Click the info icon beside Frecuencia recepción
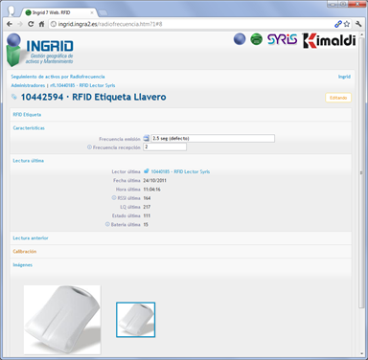This screenshot has height=360, width=368. (89, 147)
